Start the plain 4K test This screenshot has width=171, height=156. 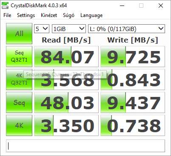coord(19,125)
